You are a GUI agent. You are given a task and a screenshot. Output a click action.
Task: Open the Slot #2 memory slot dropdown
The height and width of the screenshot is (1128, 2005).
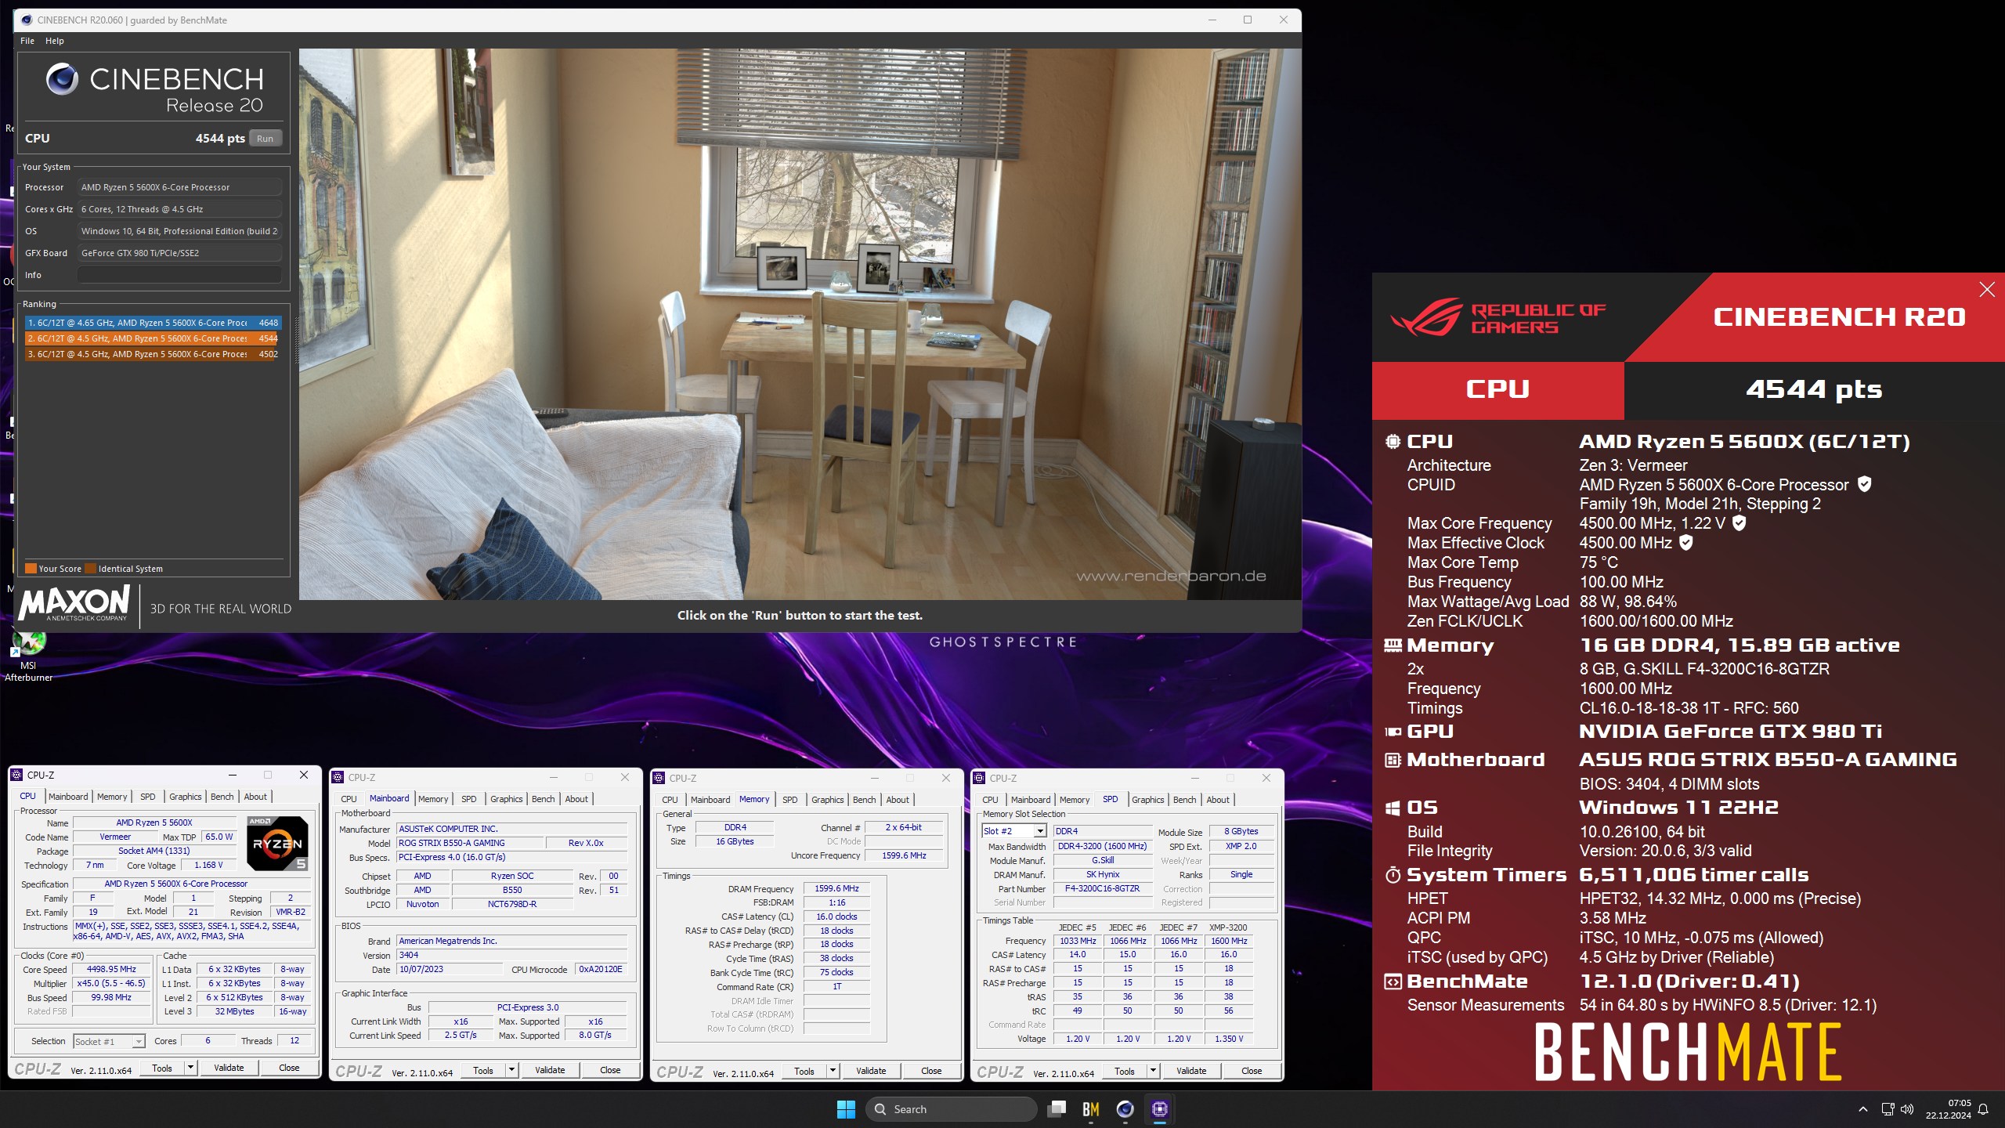(1014, 831)
